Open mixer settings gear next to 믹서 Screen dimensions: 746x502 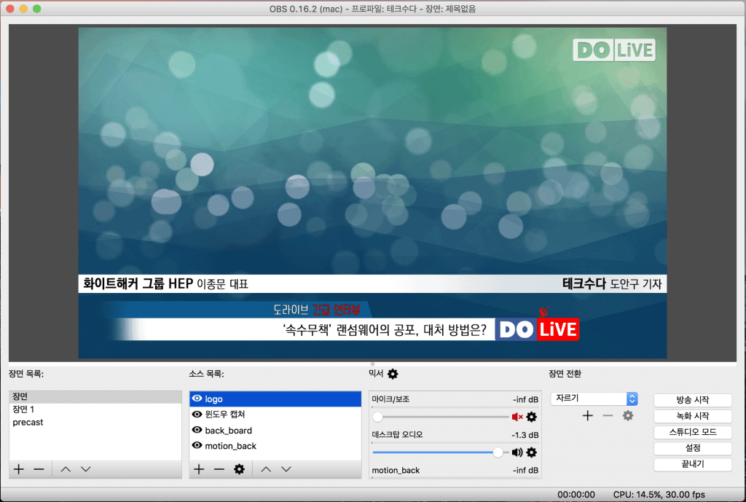(x=393, y=374)
